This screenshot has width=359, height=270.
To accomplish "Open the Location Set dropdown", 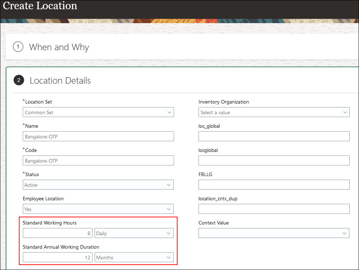I will click(98, 112).
